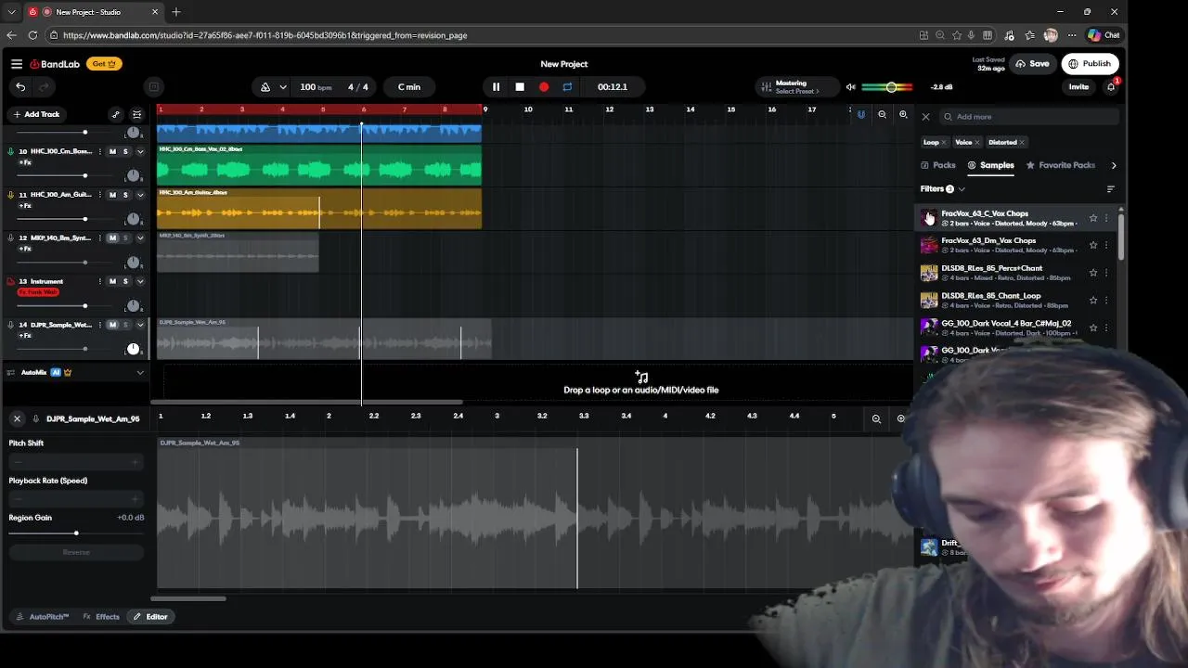
Task: Open more options for FracVox_63_Dm_Vox Chops
Action: [x=1106, y=245]
